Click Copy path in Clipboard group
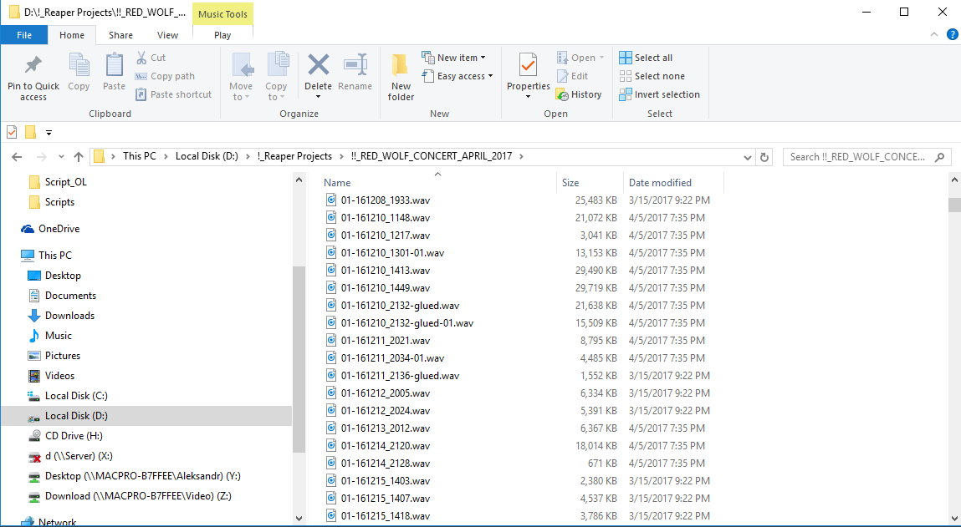The height and width of the screenshot is (527, 961). click(164, 76)
